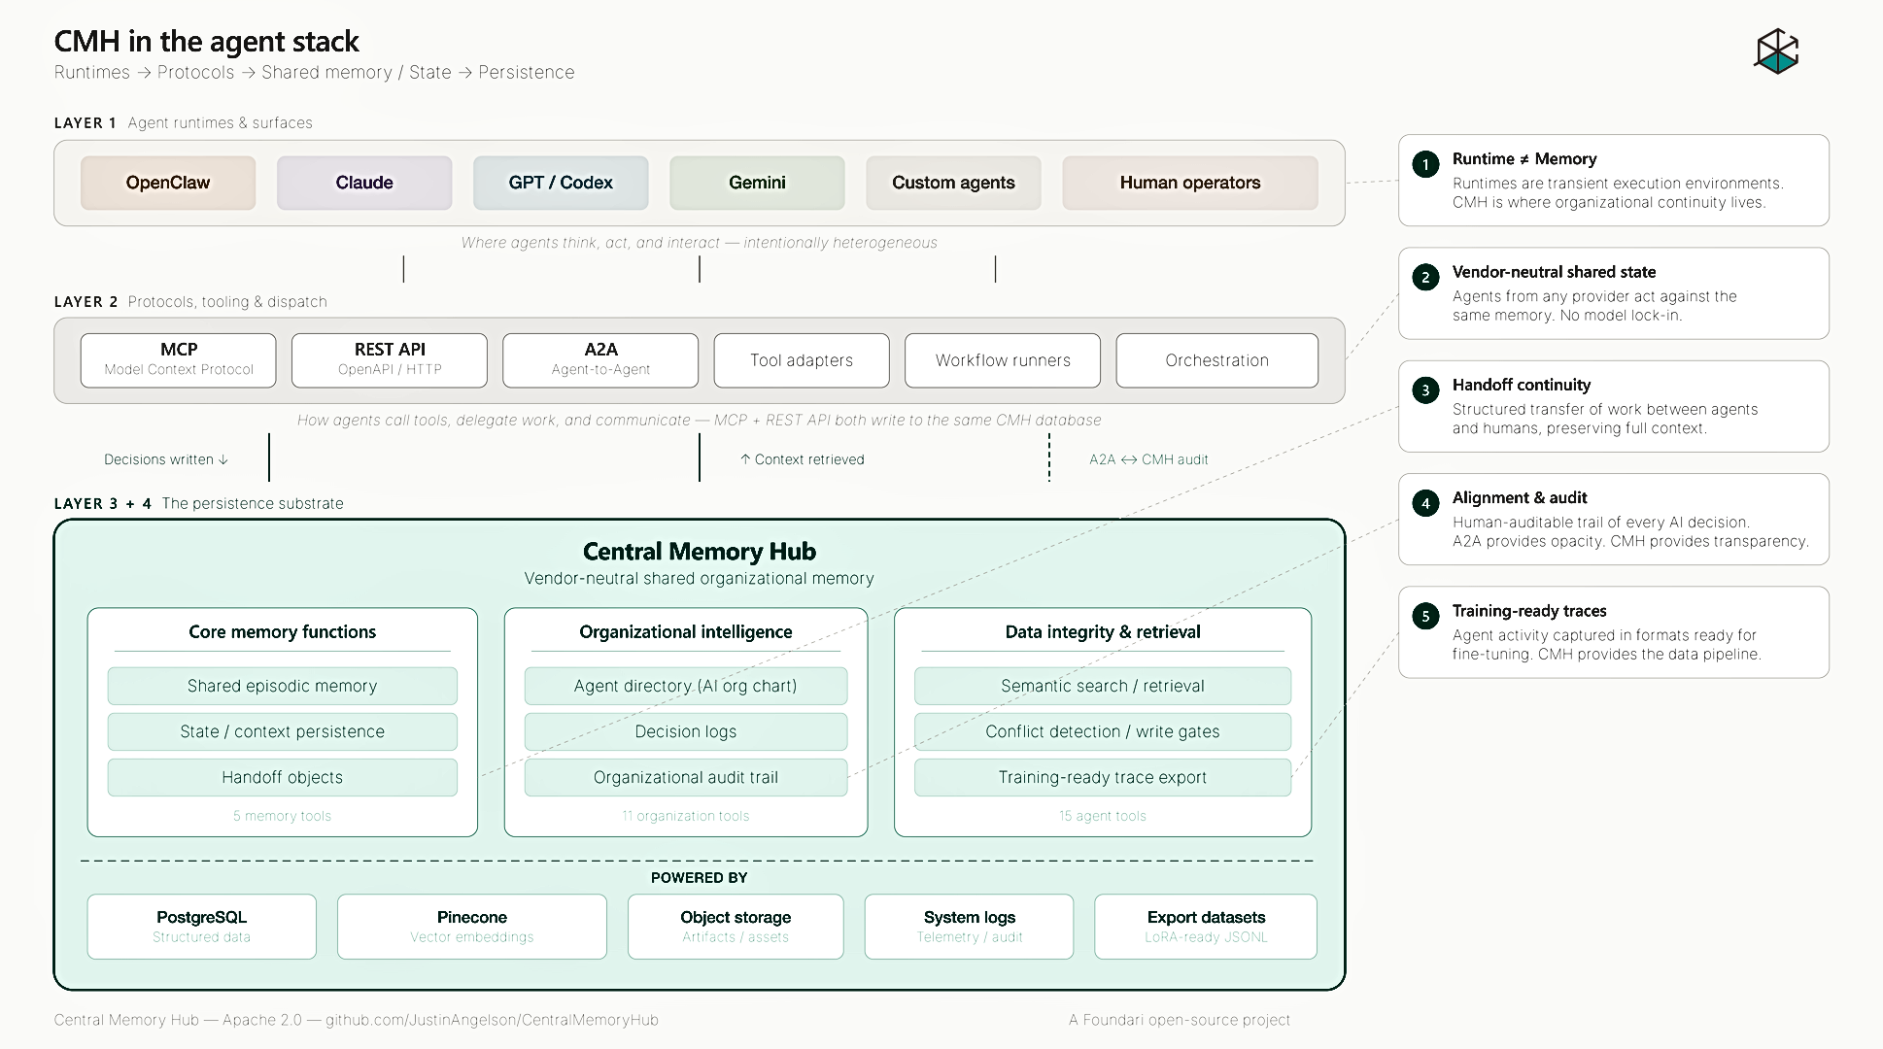Click the Shared episodic memory item
This screenshot has width=1883, height=1049.
click(x=283, y=686)
